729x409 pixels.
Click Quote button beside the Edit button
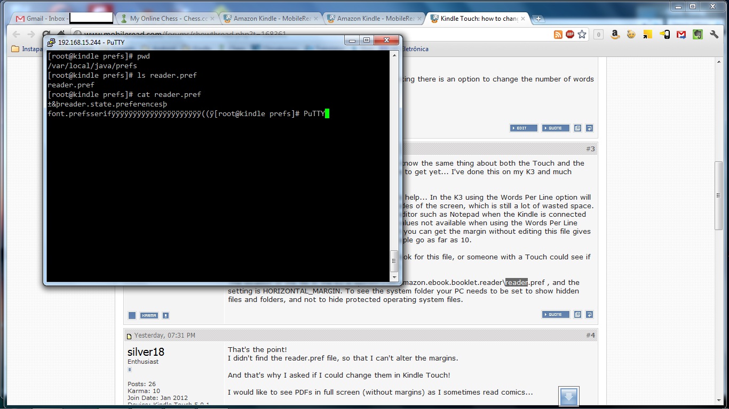click(556, 128)
